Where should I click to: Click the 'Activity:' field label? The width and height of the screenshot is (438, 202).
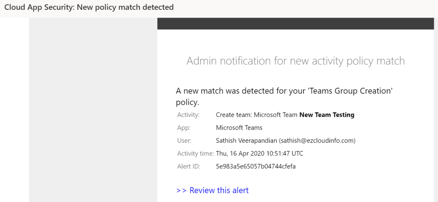[188, 115]
